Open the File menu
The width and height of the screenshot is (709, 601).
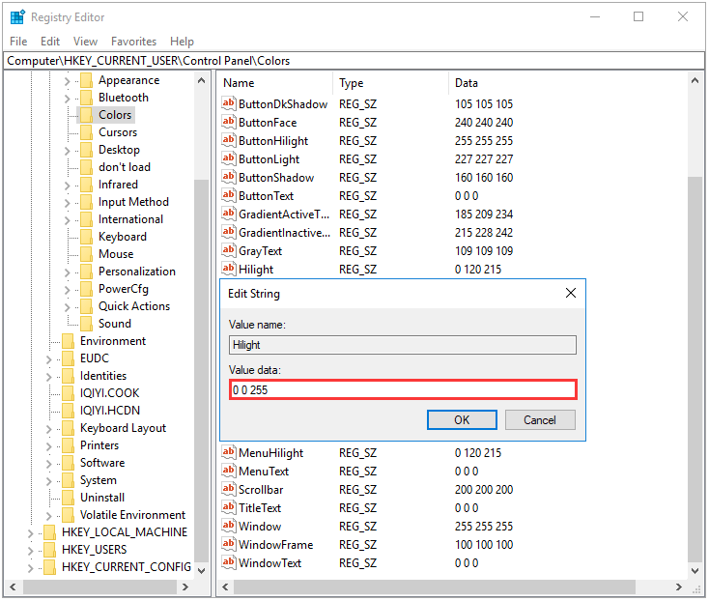coord(18,42)
